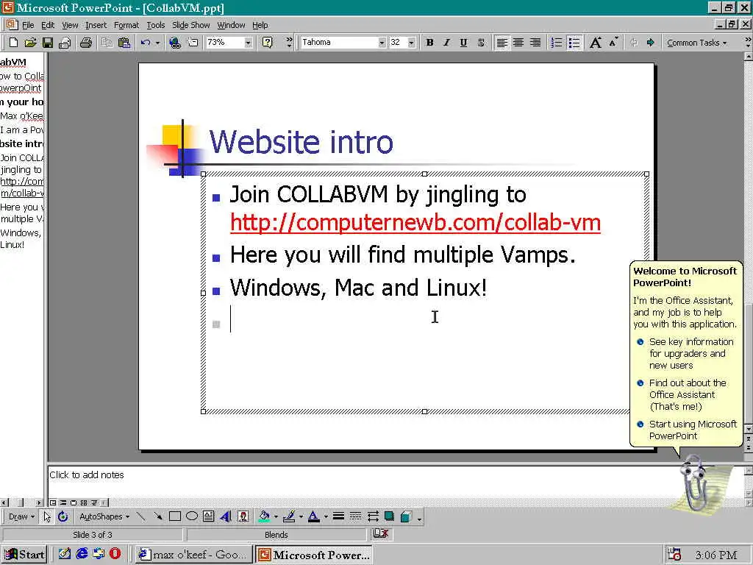Screen dimensions: 753x565
Task: Open the Format menu
Action: pyautogui.click(x=126, y=25)
